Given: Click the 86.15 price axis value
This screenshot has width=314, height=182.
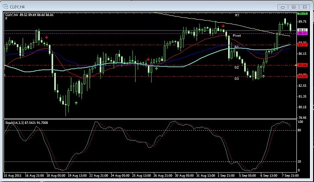Looking at the screenshot, I should tap(302, 54).
